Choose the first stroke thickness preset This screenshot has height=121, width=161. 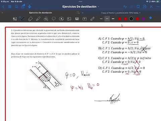point(101,18)
